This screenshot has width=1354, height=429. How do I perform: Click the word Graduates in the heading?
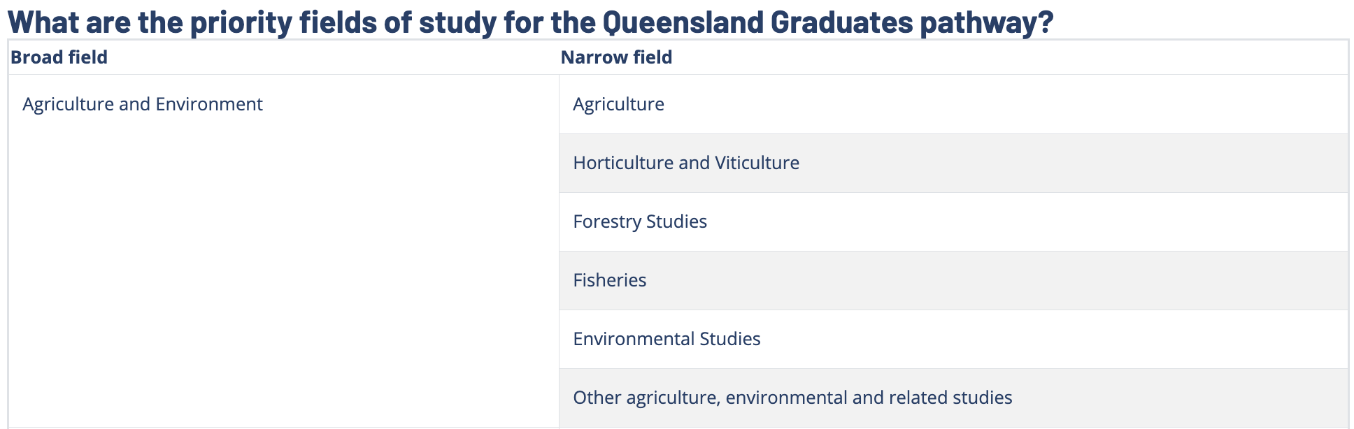click(x=841, y=21)
